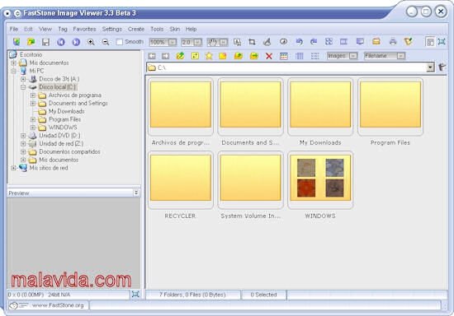Switch to details column view icon

(x=299, y=56)
